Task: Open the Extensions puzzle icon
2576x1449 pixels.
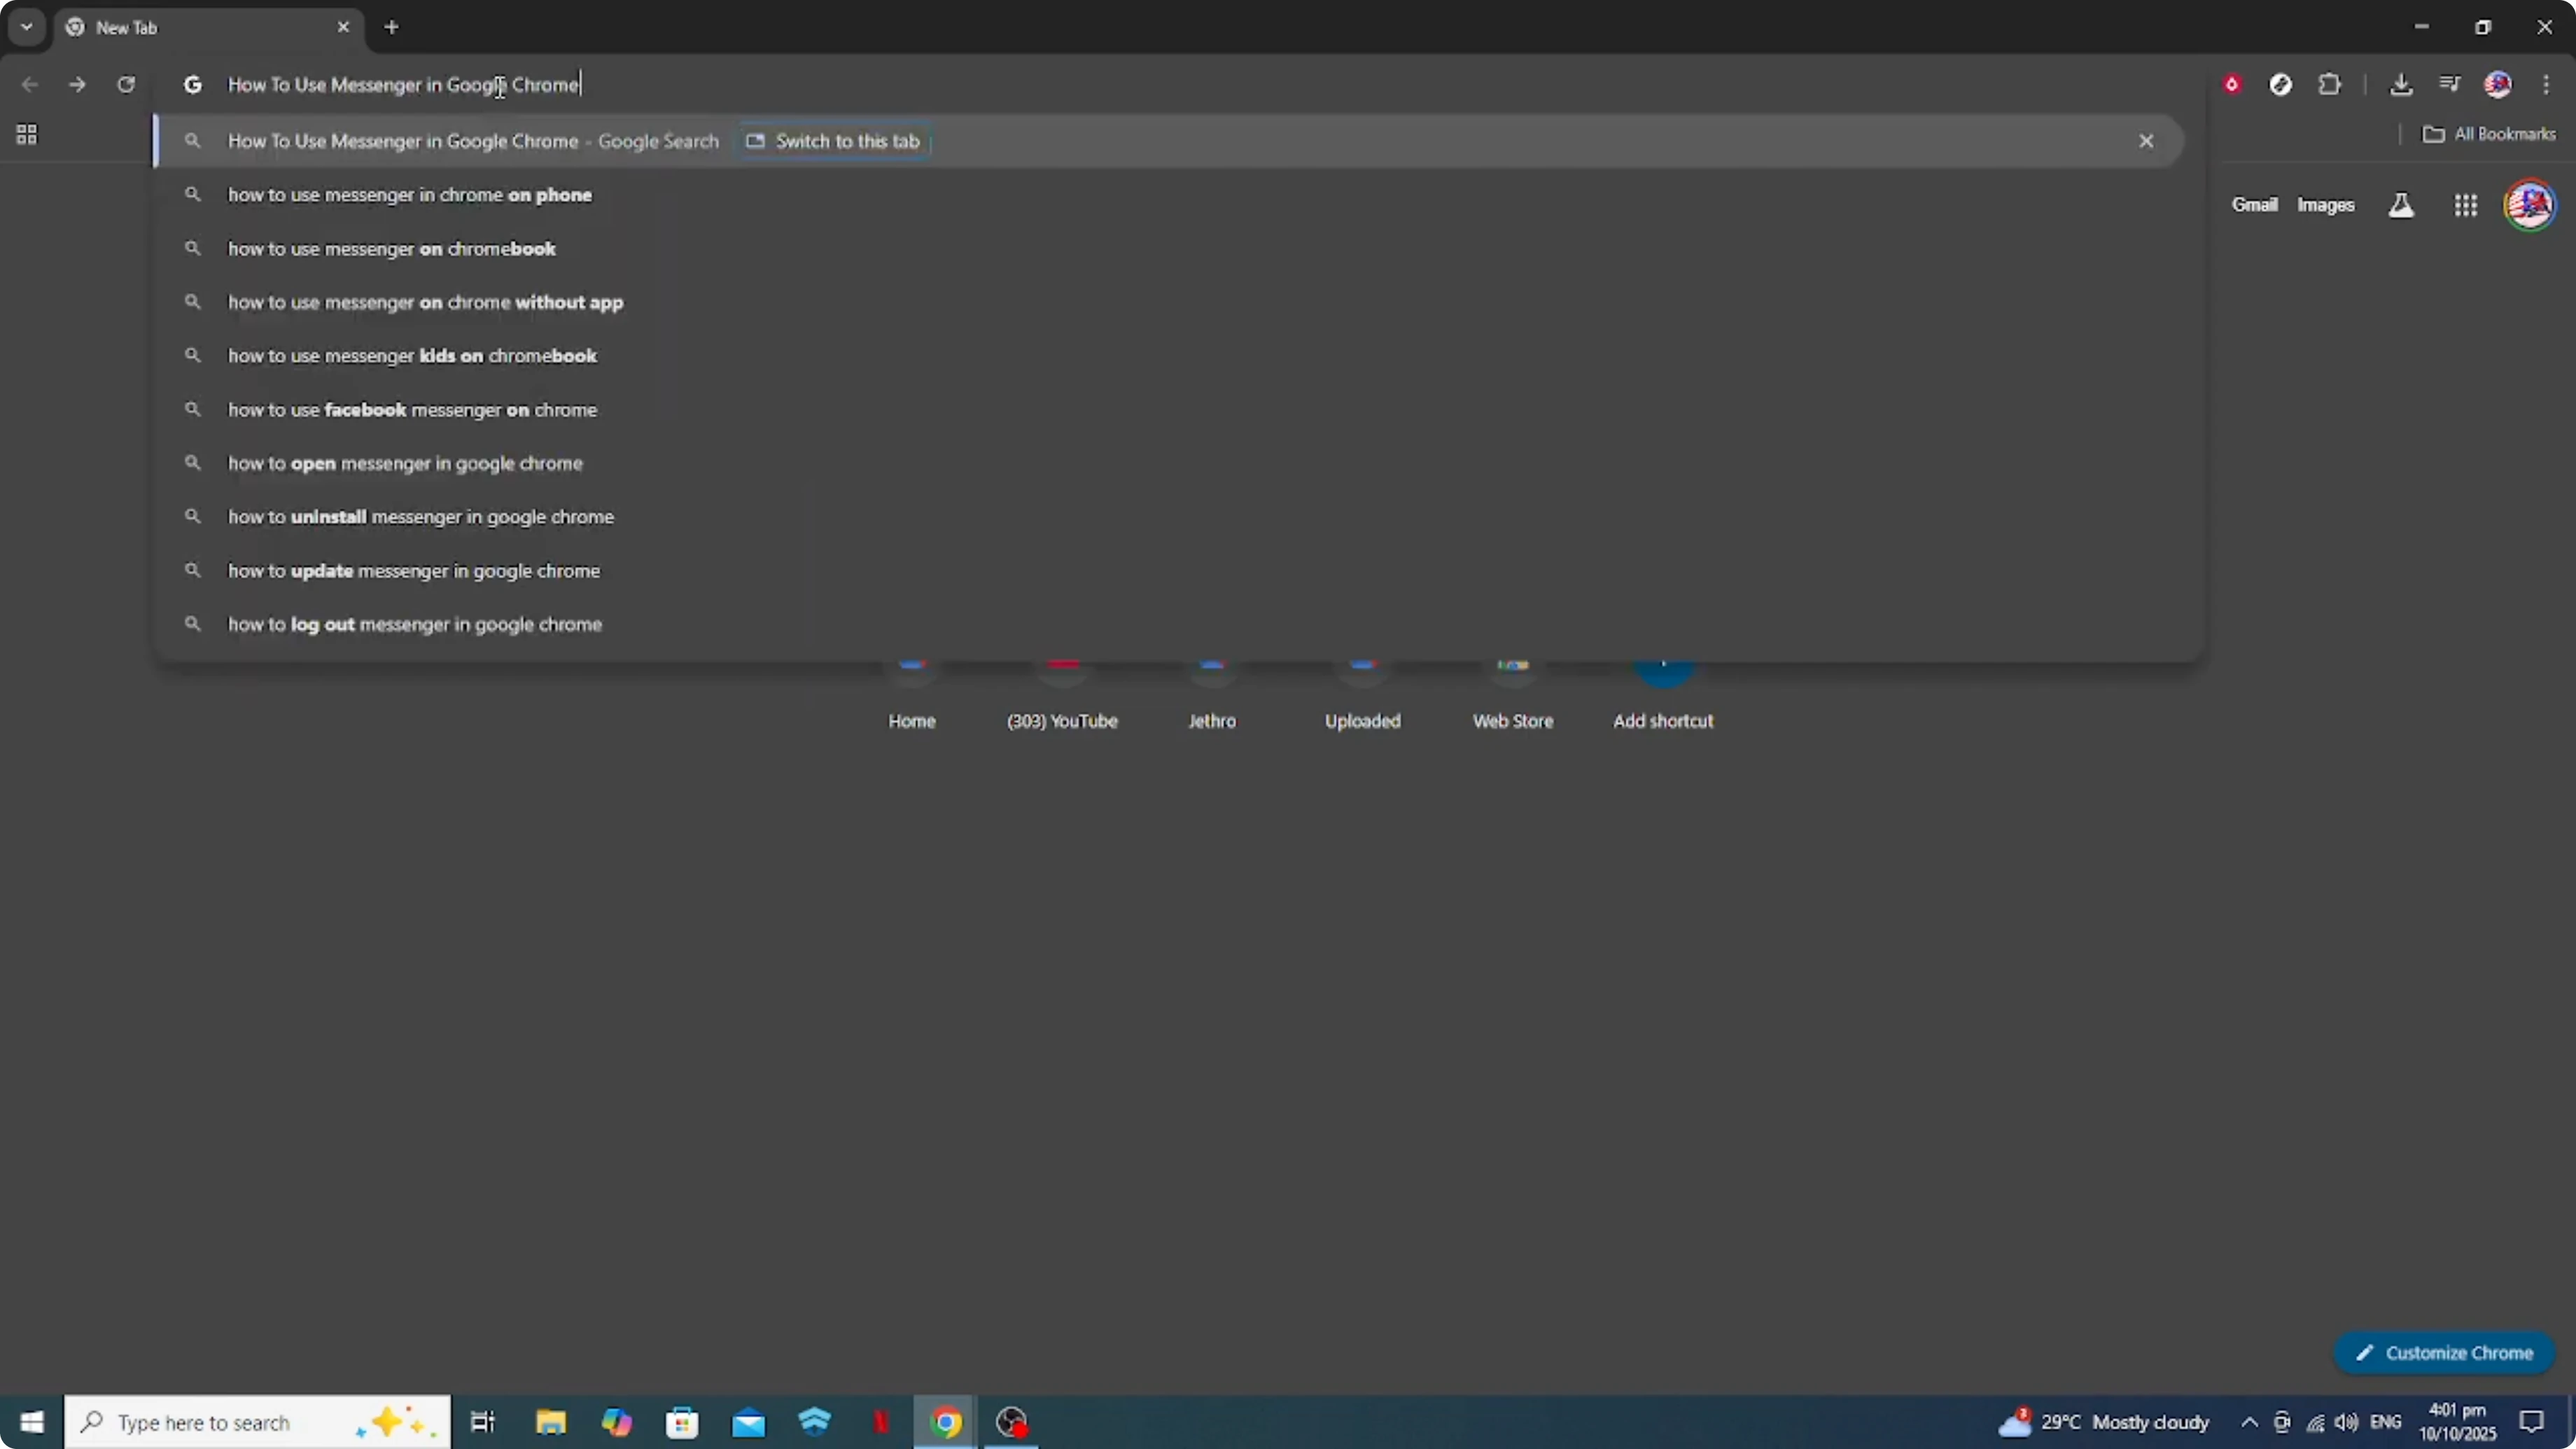Action: point(2330,84)
